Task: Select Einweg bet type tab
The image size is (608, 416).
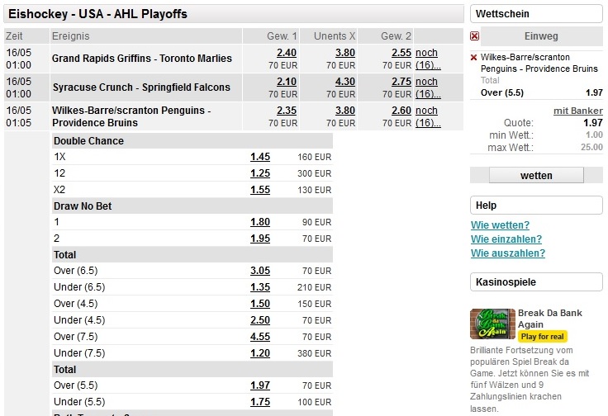Action: pos(541,36)
